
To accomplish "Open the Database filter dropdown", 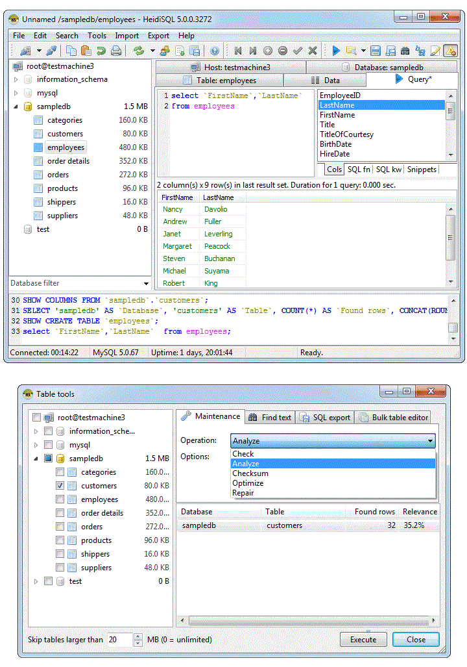I will [146, 284].
